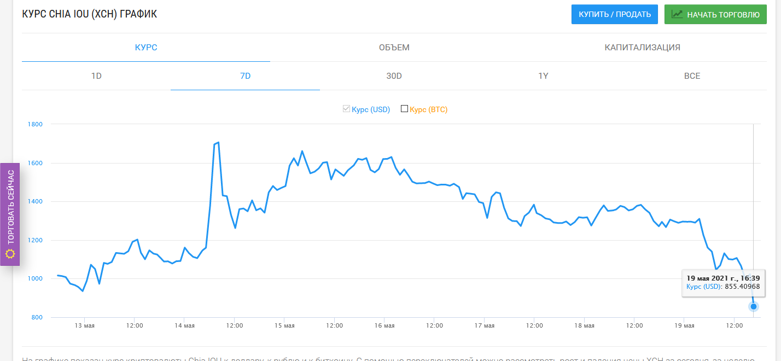Open the Капитализация tab
The height and width of the screenshot is (361, 781).
tap(643, 48)
